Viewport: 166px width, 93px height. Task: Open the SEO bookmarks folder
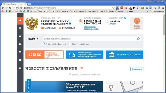point(72,11)
